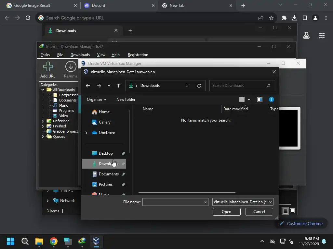Unpin Desktop using its pin icon
This screenshot has width=333, height=249.
pos(123,153)
